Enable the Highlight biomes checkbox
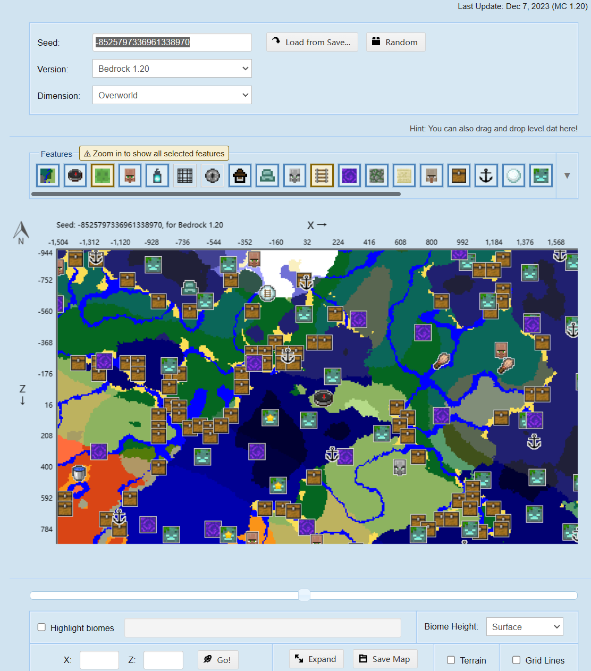591x671 pixels. click(x=41, y=627)
